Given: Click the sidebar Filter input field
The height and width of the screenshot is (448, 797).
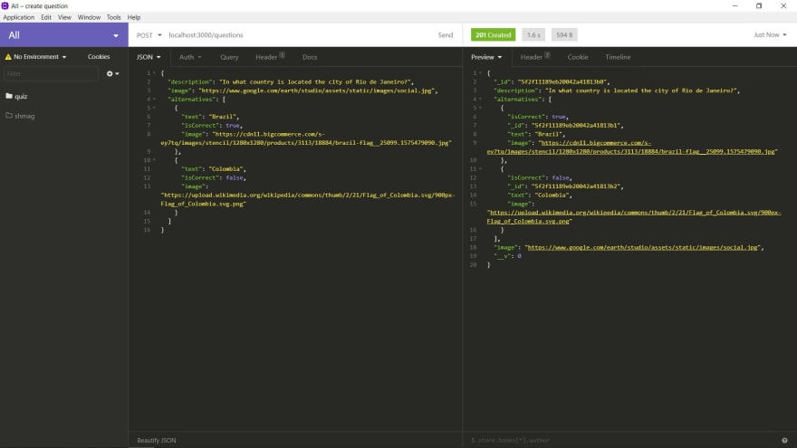Looking at the screenshot, I should click(x=51, y=73).
